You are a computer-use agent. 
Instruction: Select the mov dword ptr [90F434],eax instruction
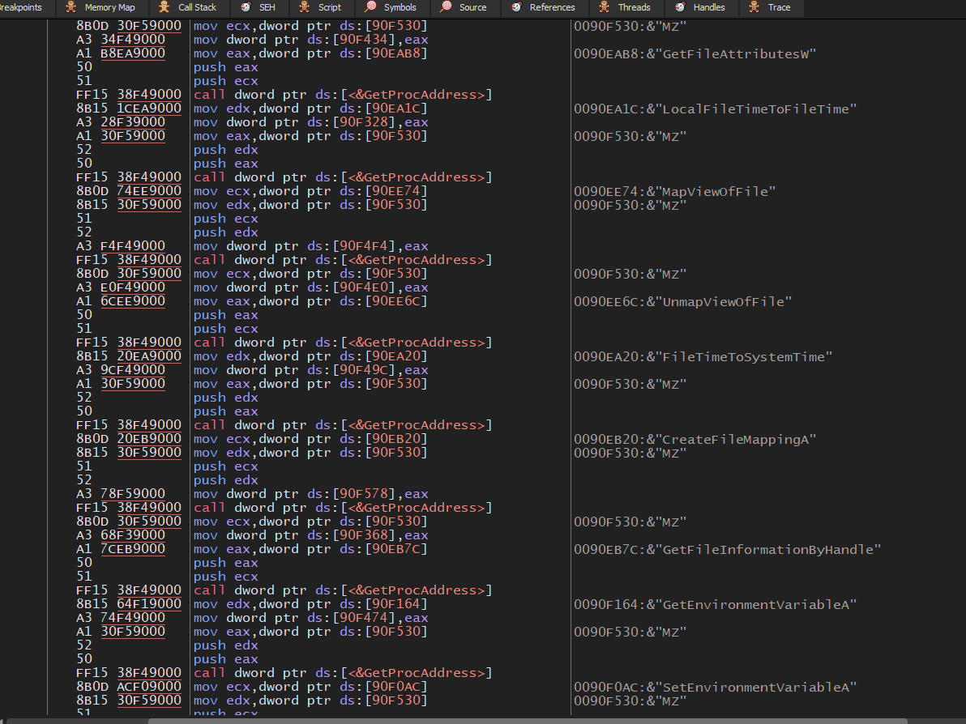click(x=310, y=40)
